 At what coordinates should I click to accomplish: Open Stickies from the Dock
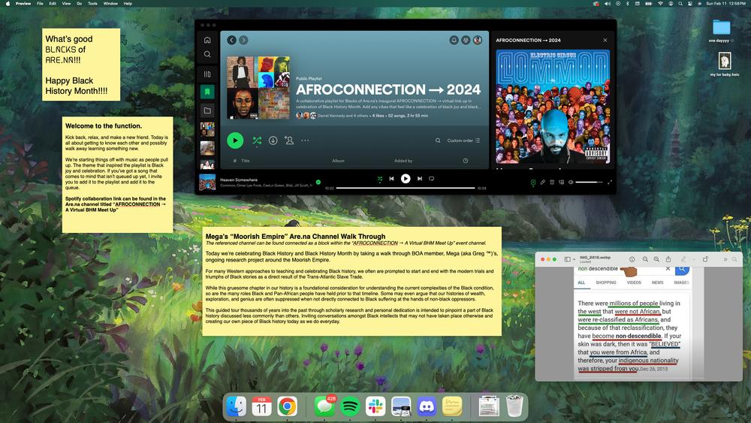point(451,406)
